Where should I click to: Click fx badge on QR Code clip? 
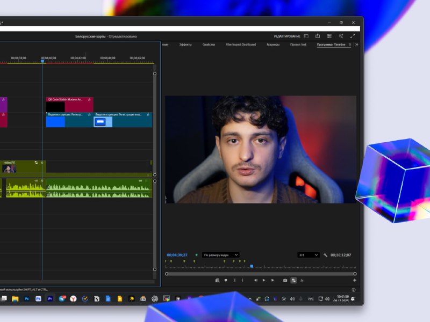[x=89, y=100]
